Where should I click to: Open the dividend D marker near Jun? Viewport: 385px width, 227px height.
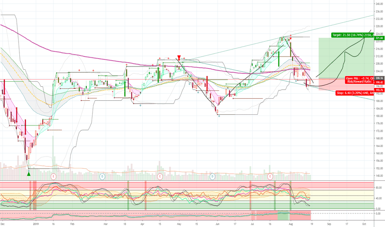click(x=212, y=176)
